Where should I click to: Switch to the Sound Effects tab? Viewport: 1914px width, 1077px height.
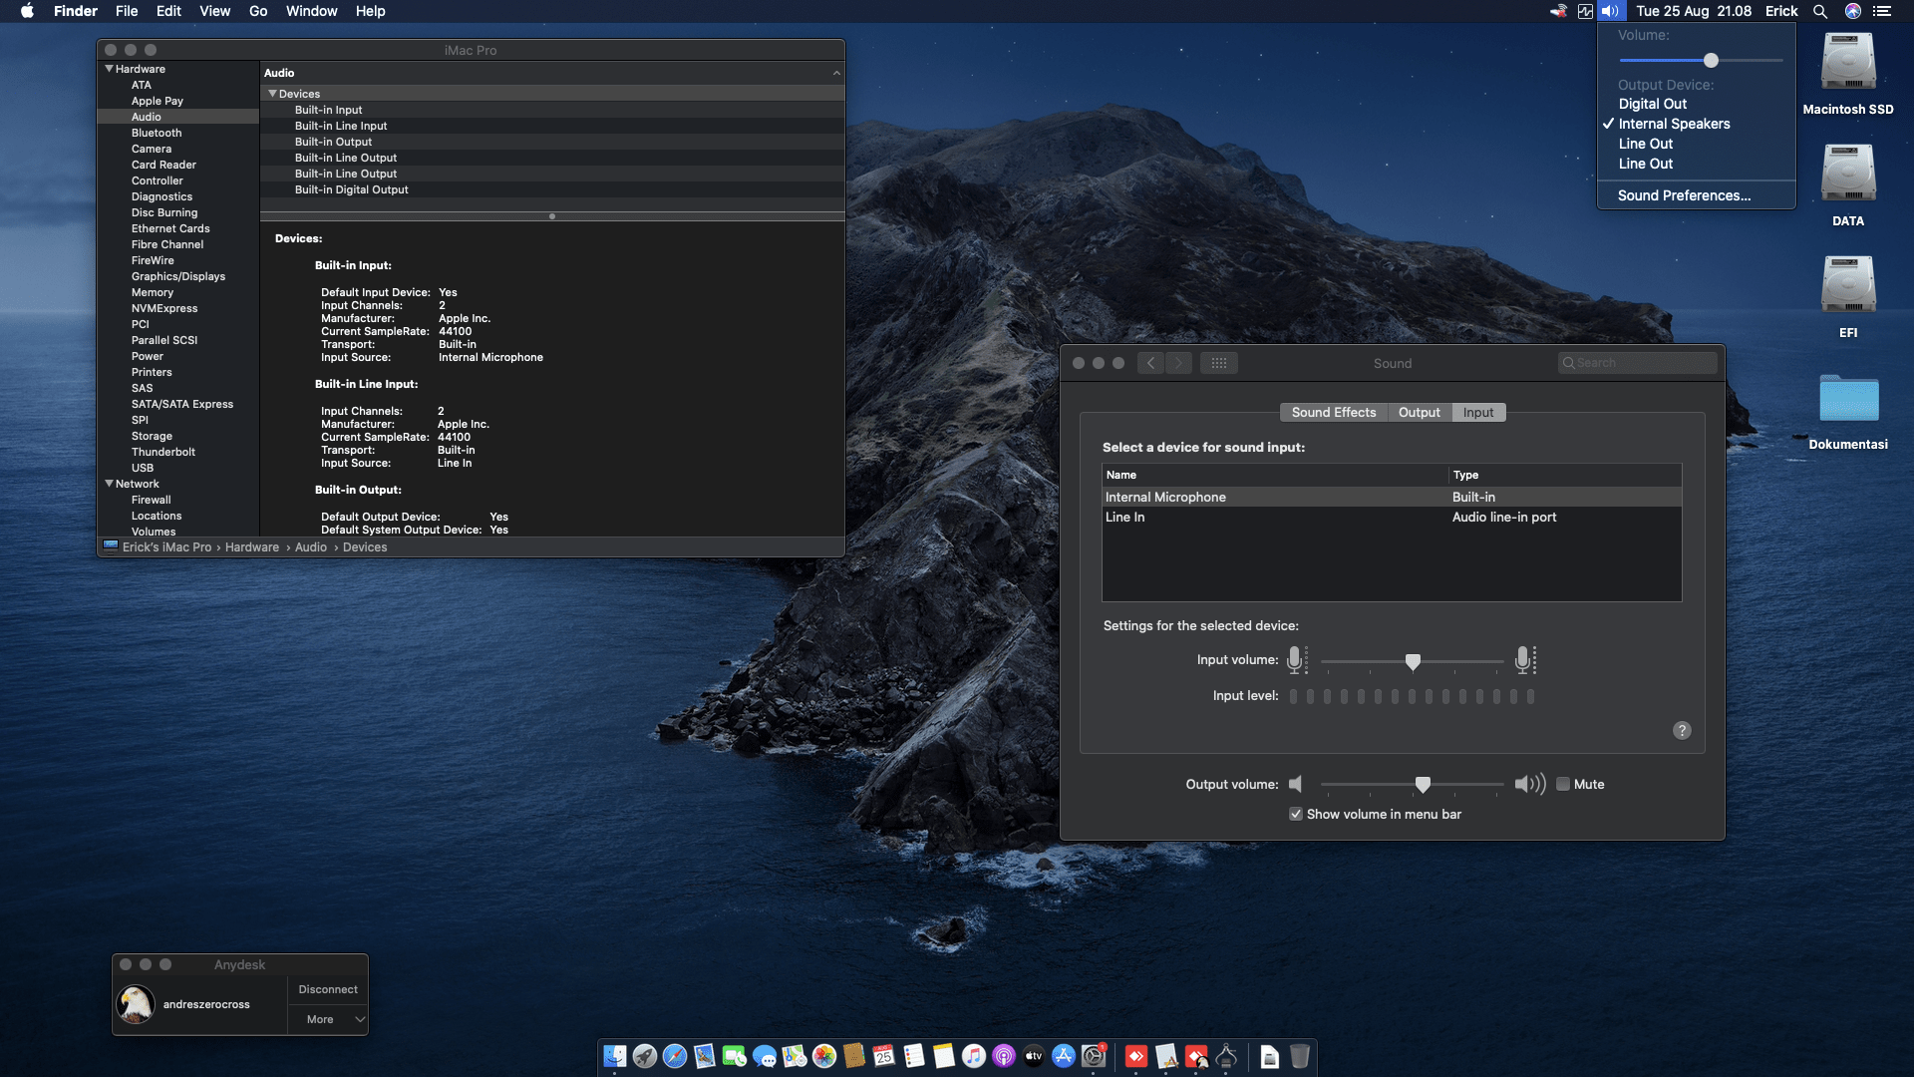click(1334, 412)
